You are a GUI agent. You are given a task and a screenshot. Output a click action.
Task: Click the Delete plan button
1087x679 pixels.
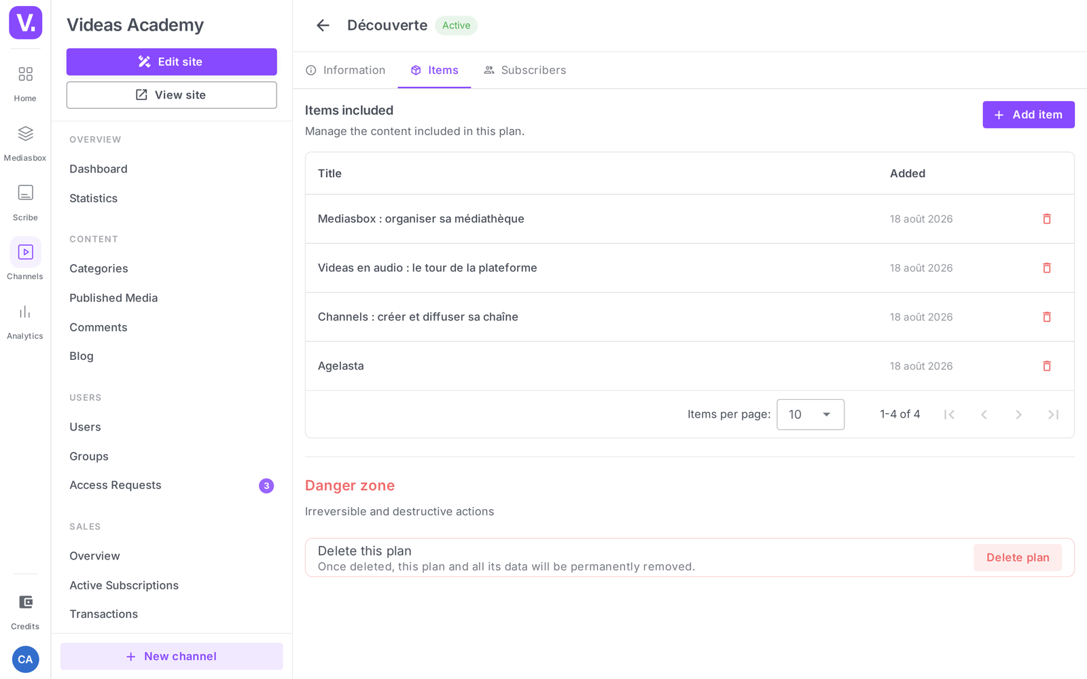[1017, 557]
